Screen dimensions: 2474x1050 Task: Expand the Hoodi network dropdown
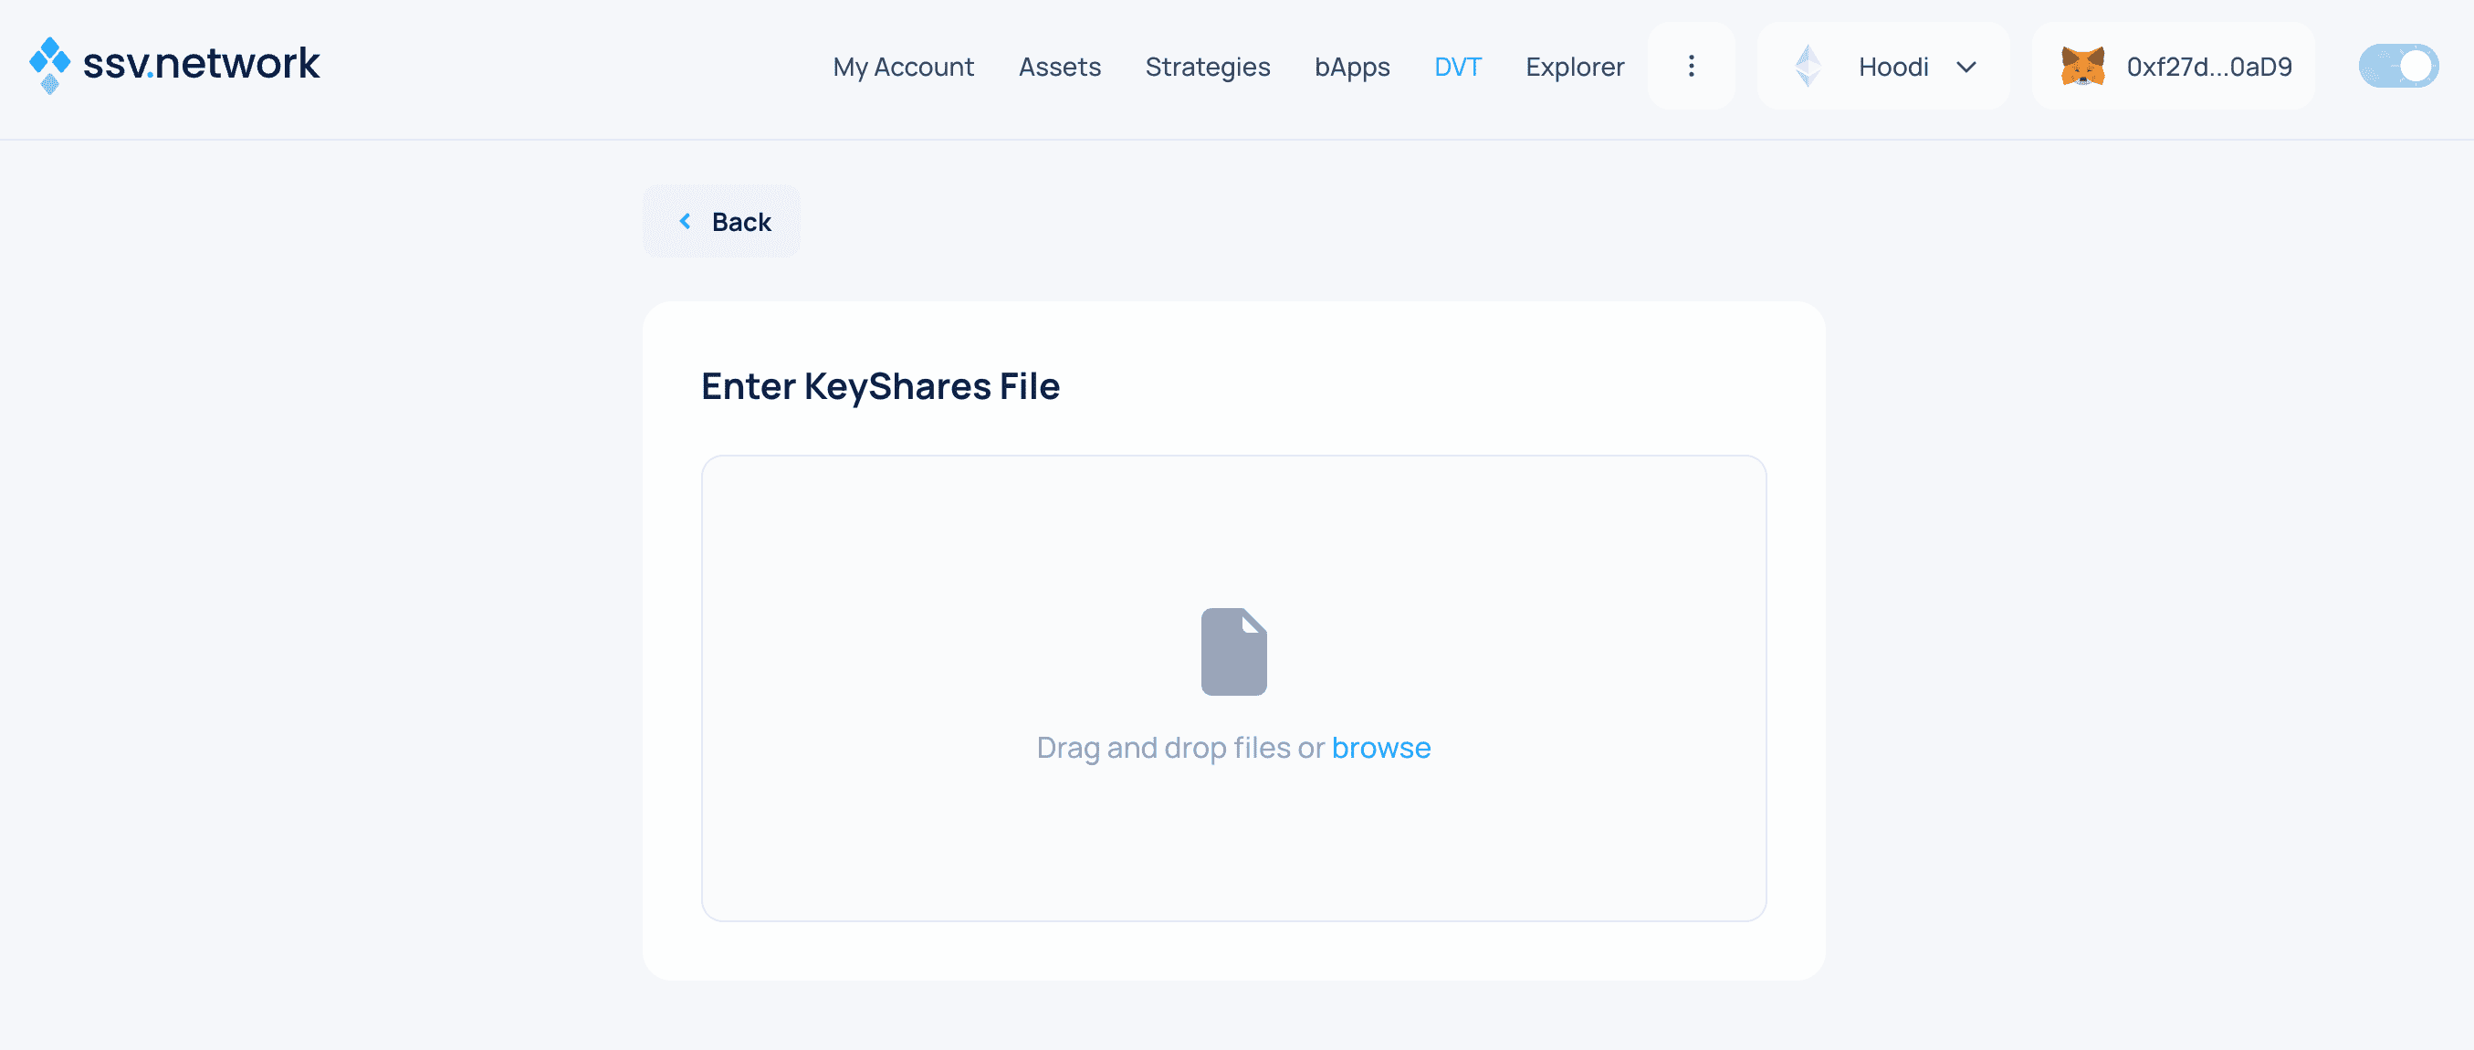click(x=1892, y=67)
